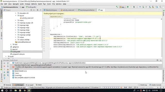Image resolution: width=165 pixels, height=92 pixels.
Task: Close the app editor tab
Action: click(104, 10)
